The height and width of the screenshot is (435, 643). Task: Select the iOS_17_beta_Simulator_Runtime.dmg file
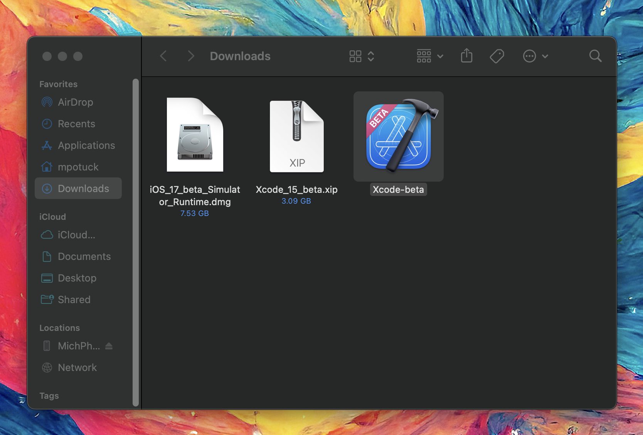coord(195,135)
